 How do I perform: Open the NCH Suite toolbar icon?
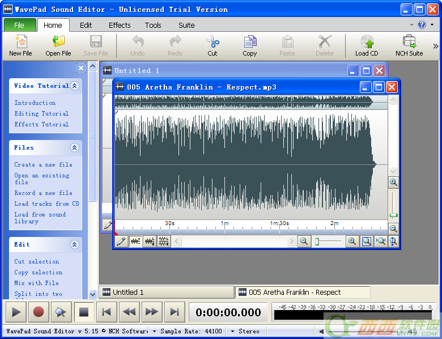tap(409, 46)
